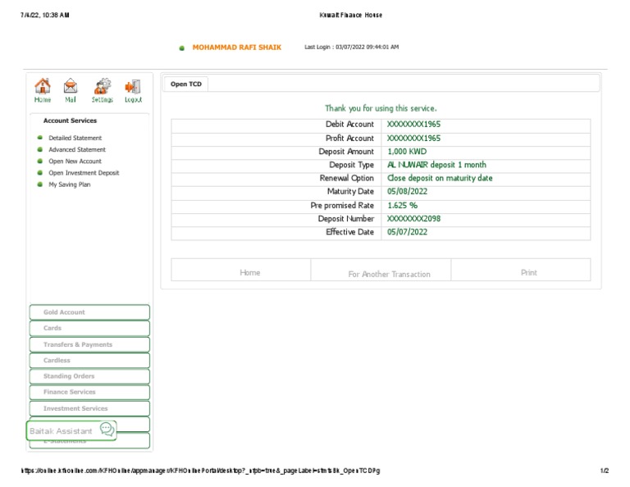This screenshot has width=630, height=487.
Task: Select Debit Account value XXXXXXXX1965
Action: pyautogui.click(x=413, y=124)
